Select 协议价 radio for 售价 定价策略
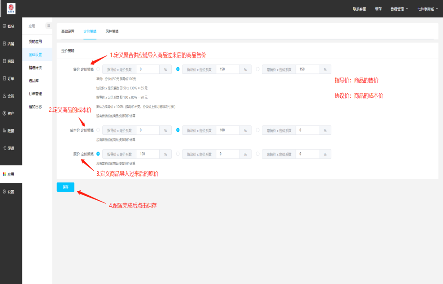Viewport: 443px width, 284px height. (x=178, y=69)
